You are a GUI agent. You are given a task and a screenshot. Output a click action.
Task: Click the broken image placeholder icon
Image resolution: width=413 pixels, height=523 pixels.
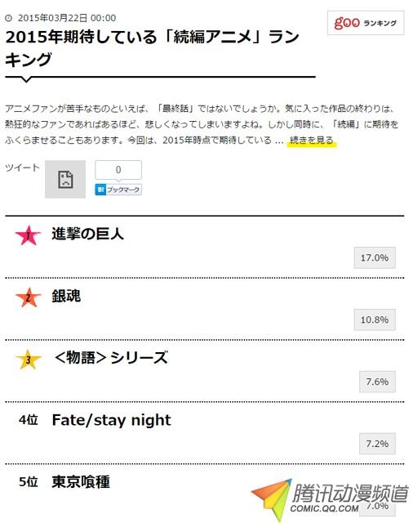(65, 179)
